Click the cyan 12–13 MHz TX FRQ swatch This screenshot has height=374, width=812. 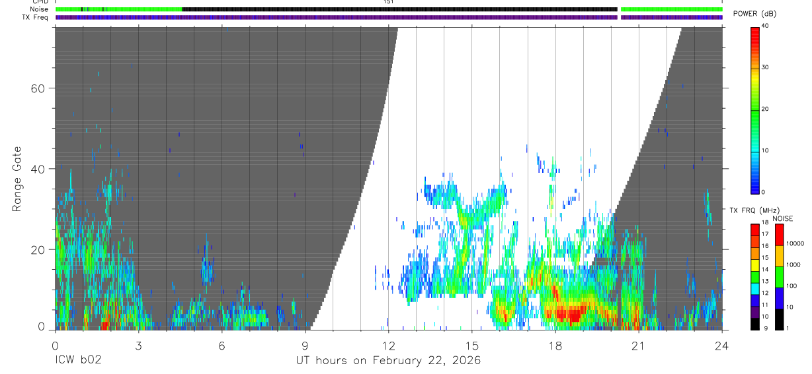755,289
